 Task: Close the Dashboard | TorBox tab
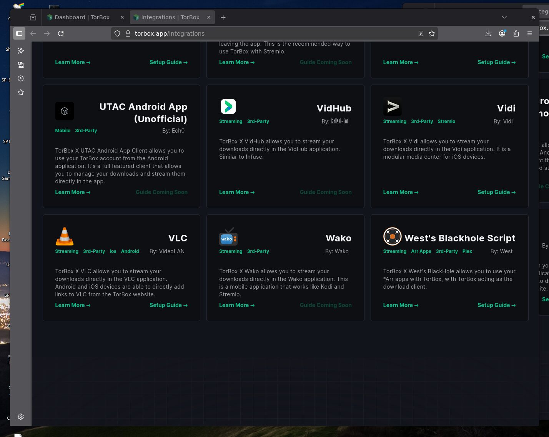122,17
